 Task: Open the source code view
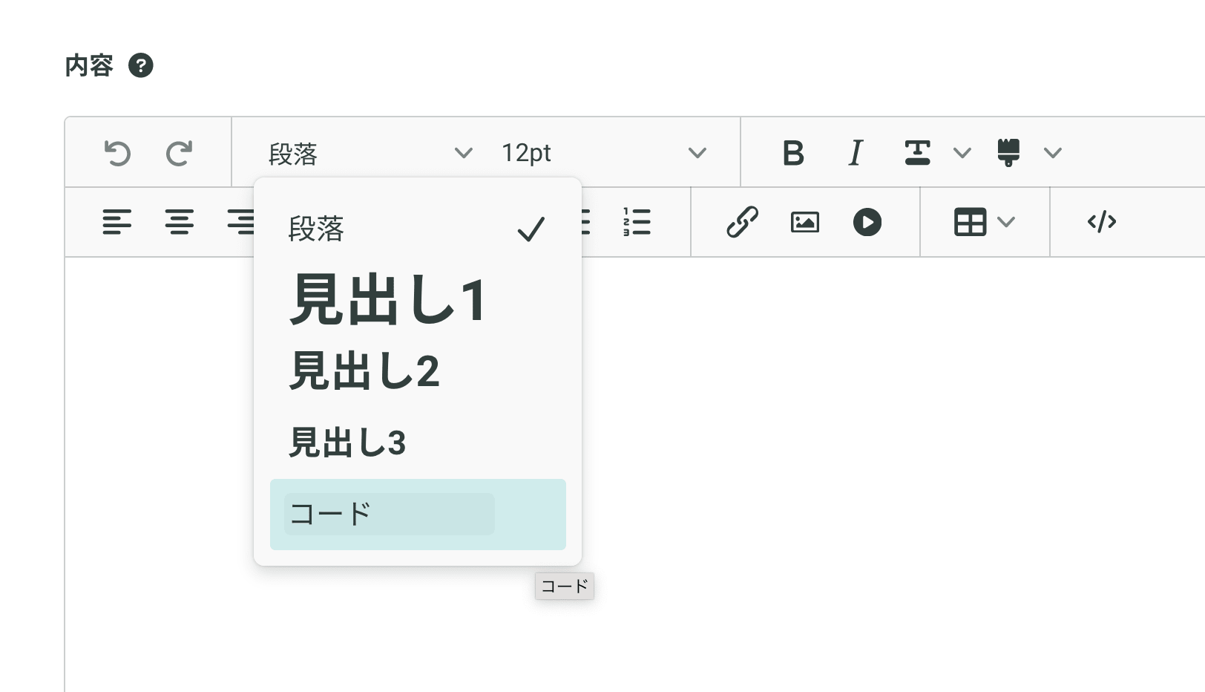coord(1102,222)
